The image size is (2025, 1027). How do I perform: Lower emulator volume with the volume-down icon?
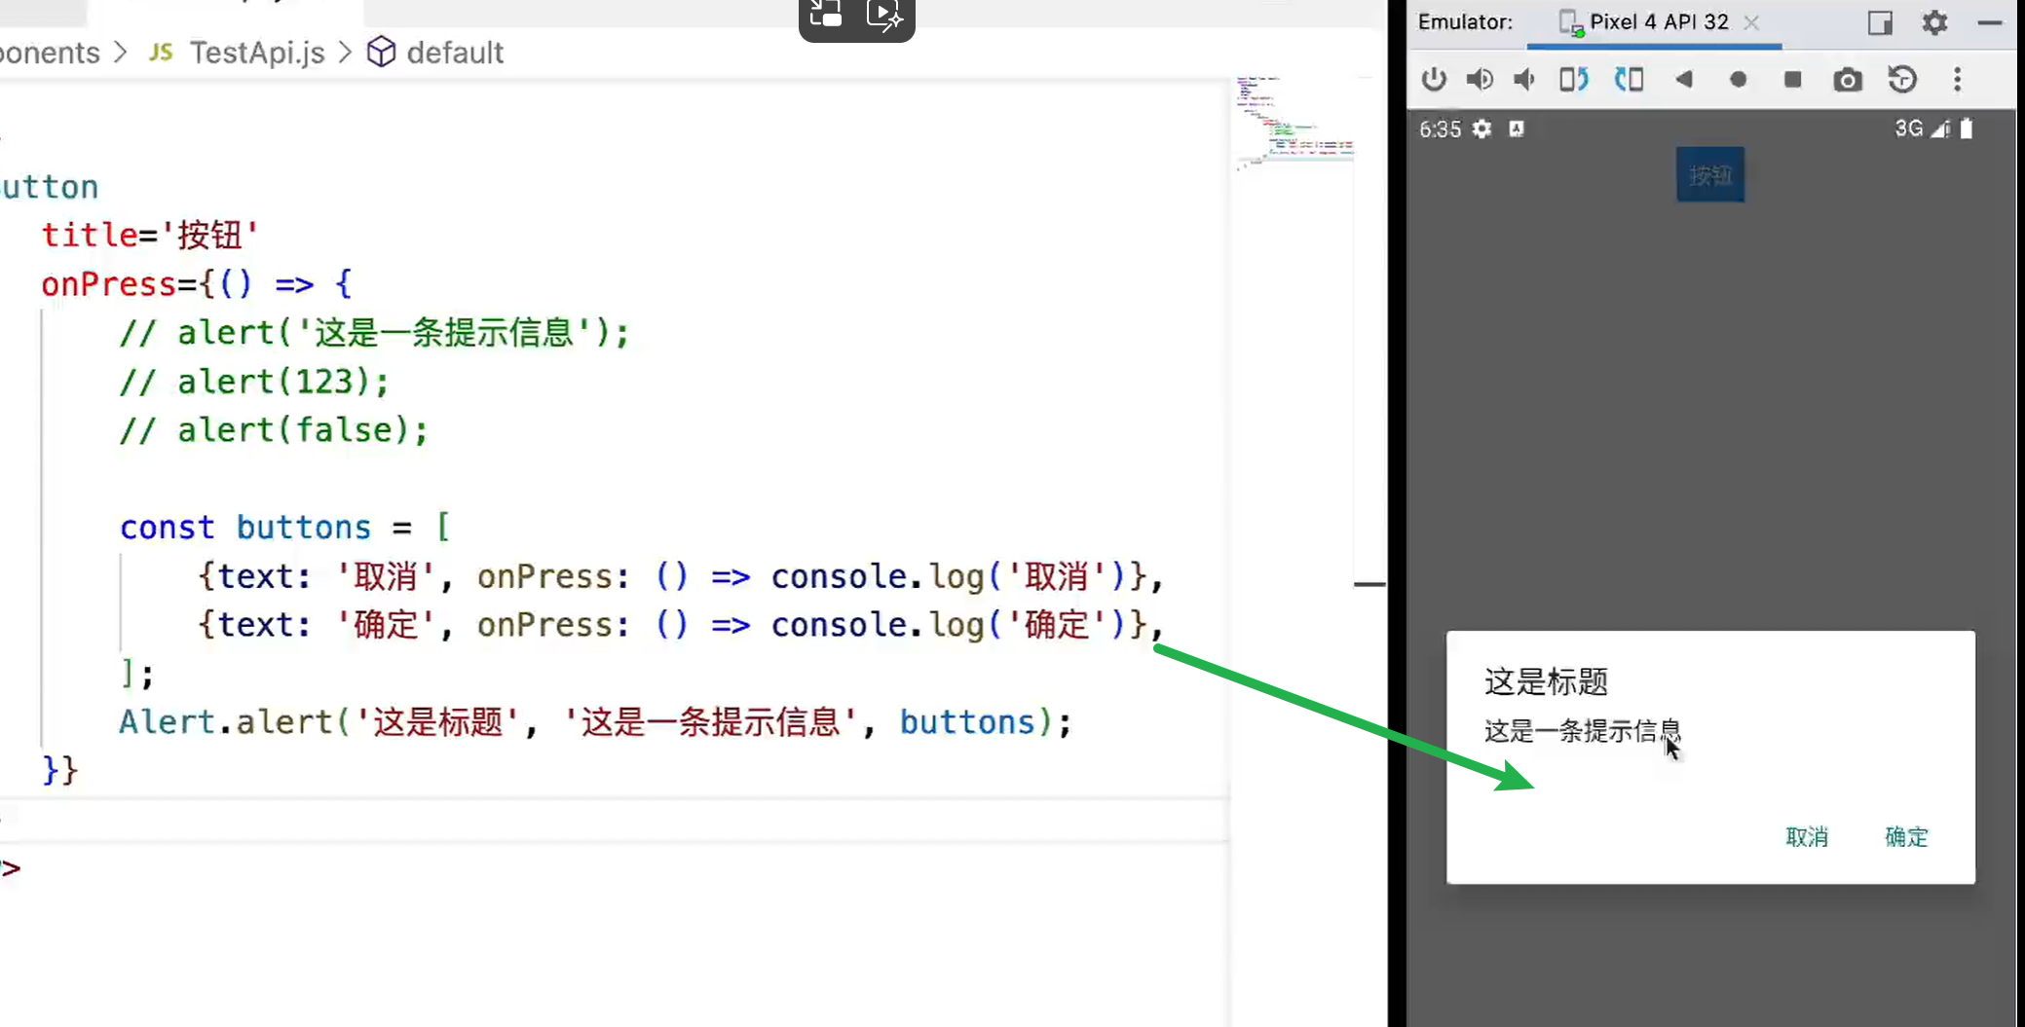click(1524, 79)
